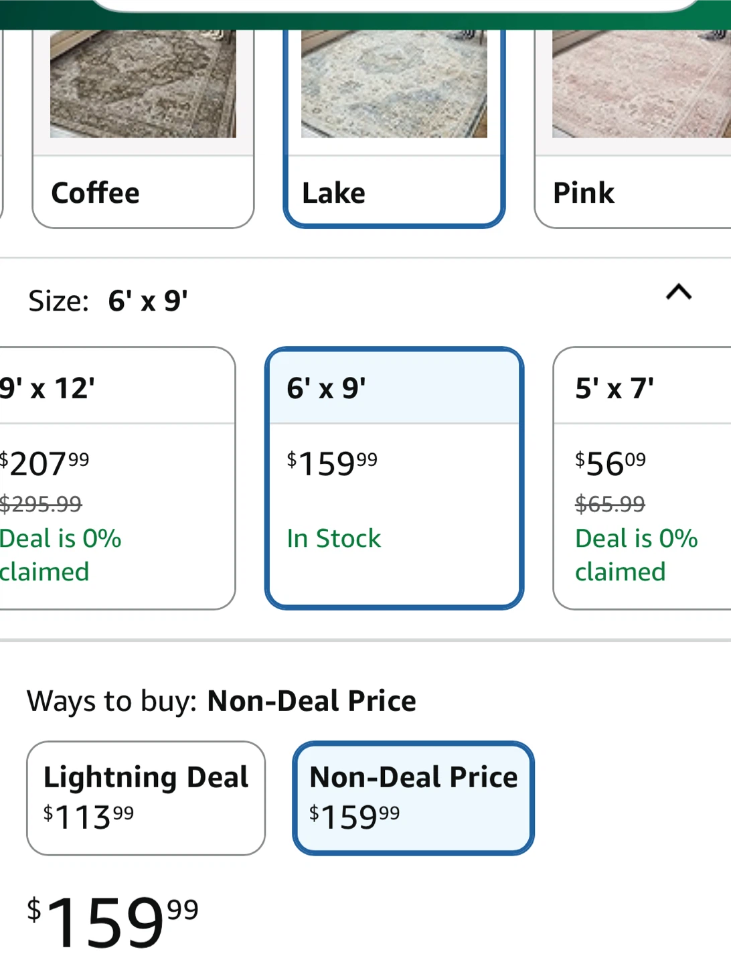731x964 pixels.
Task: Click the In Stock status text
Action: point(334,539)
